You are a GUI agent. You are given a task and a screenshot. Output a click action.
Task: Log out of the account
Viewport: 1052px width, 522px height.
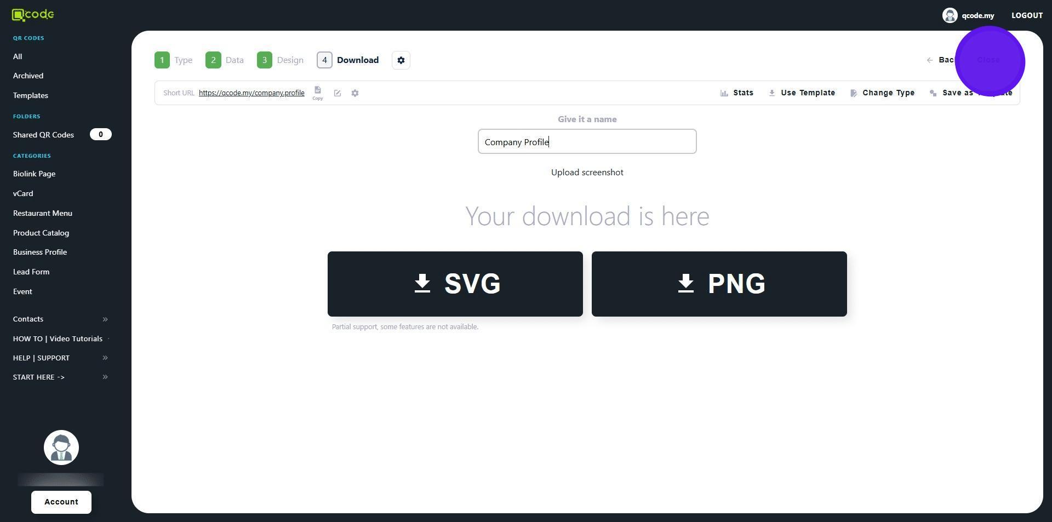coord(1027,15)
